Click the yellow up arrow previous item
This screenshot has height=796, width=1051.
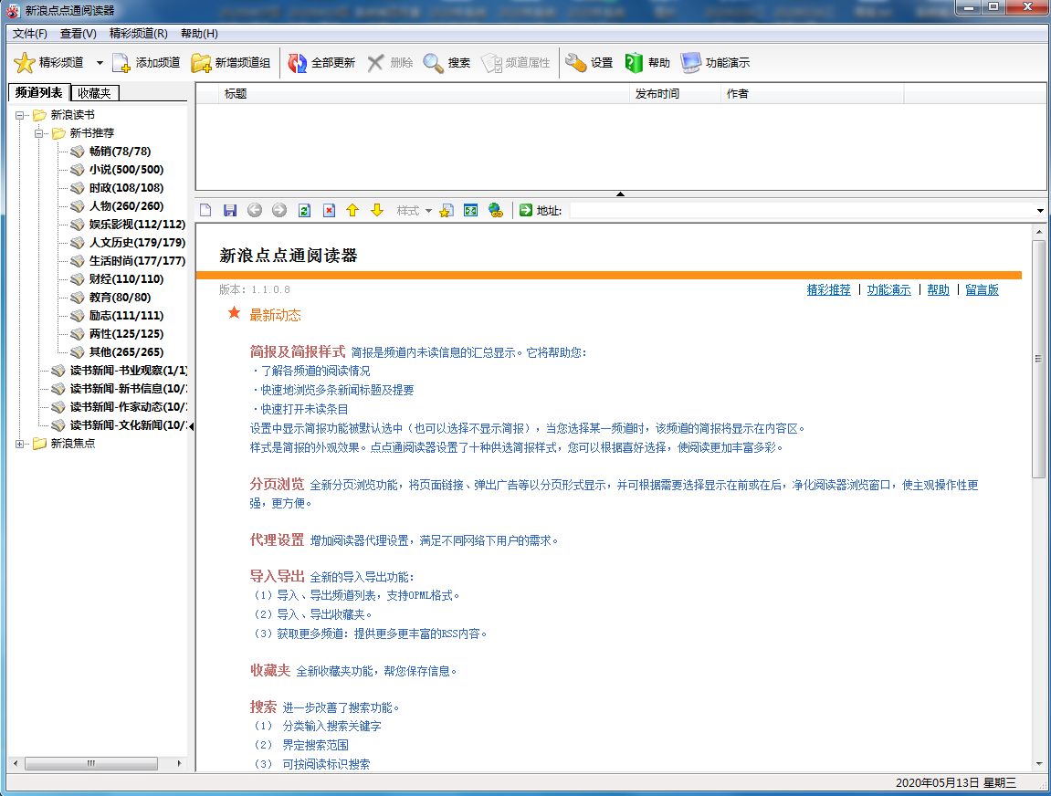[x=352, y=210]
